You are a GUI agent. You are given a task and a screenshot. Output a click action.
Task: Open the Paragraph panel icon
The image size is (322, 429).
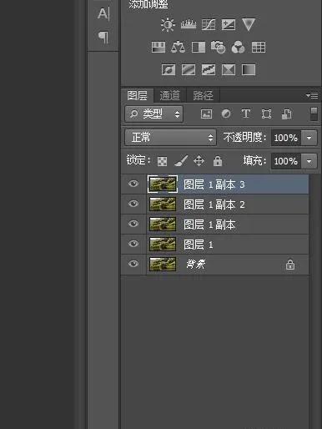(103, 37)
